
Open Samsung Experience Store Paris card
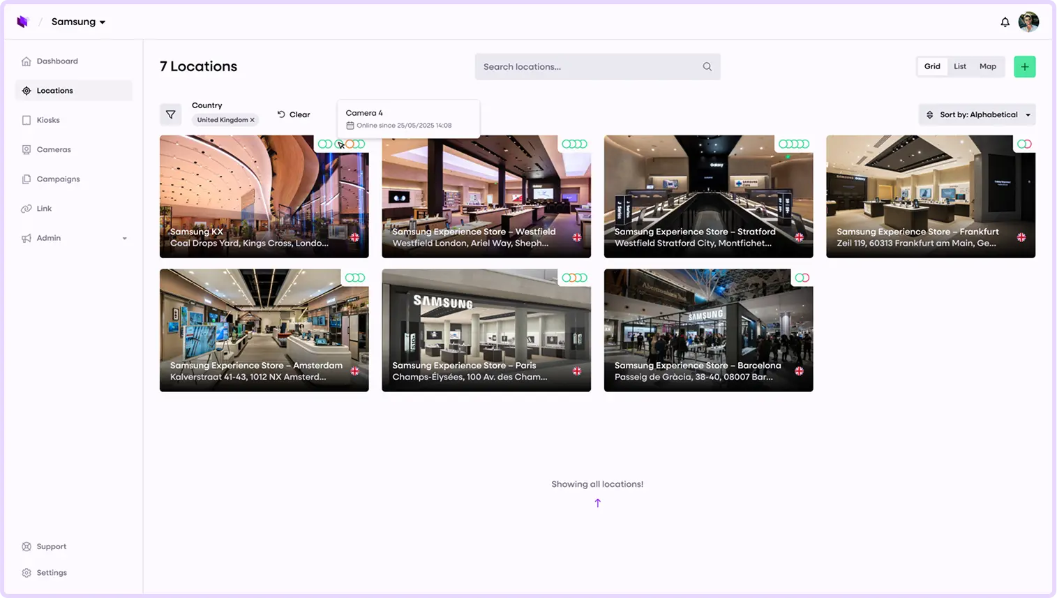[x=486, y=330]
